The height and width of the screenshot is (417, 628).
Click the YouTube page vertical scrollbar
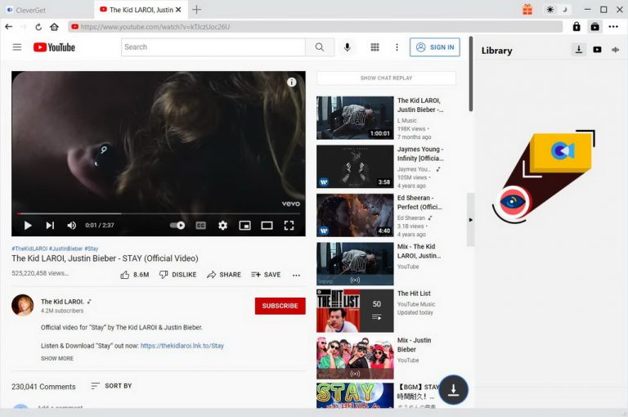(471, 74)
